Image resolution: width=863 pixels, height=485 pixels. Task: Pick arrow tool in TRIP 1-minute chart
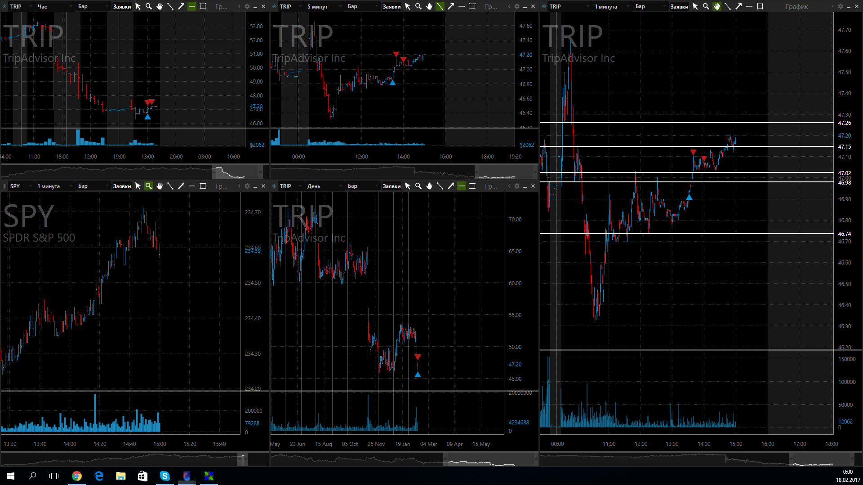(x=738, y=6)
